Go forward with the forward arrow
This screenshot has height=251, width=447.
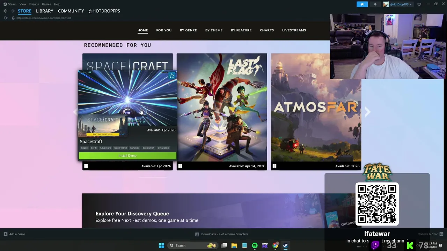click(12, 11)
